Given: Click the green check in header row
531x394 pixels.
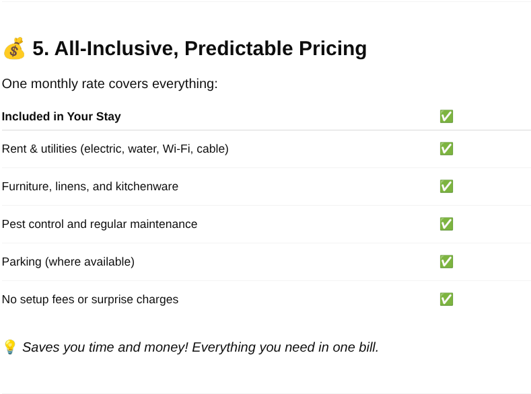Looking at the screenshot, I should 446,116.
